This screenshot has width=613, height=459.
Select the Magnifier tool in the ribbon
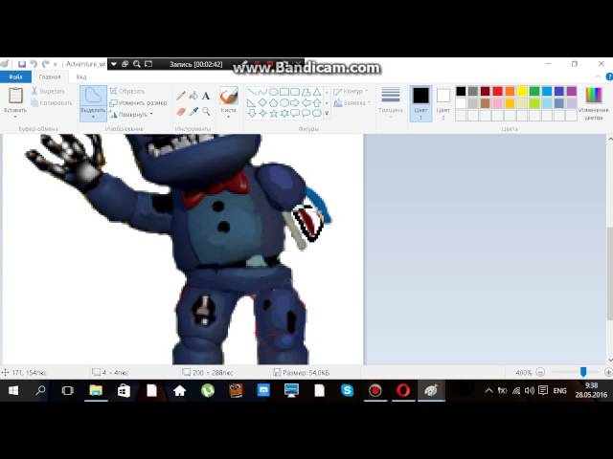pyautogui.click(x=206, y=112)
